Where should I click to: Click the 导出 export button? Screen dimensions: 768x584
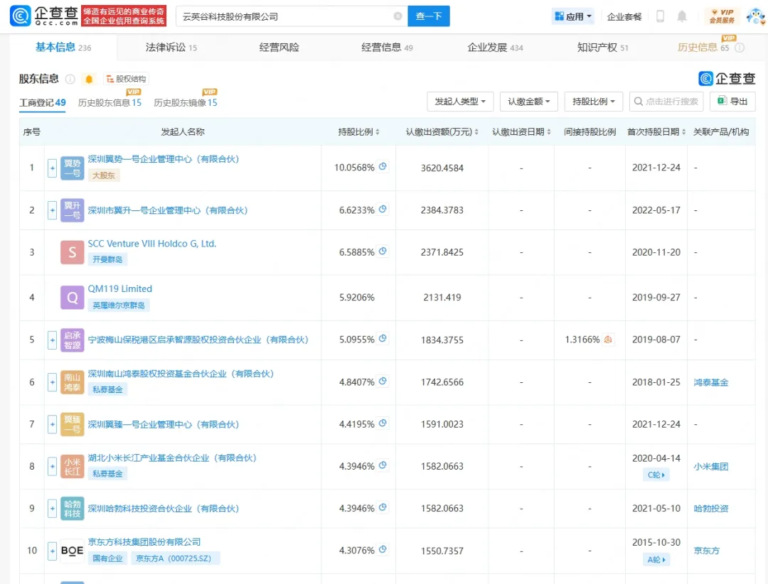pyautogui.click(x=732, y=102)
